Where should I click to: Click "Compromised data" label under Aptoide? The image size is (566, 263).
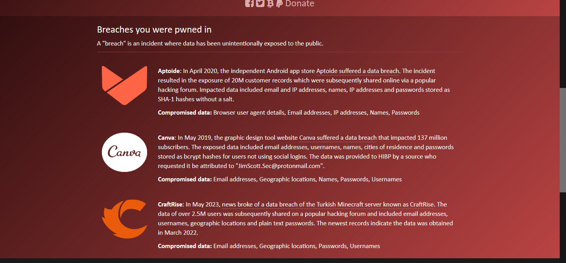tap(185, 113)
